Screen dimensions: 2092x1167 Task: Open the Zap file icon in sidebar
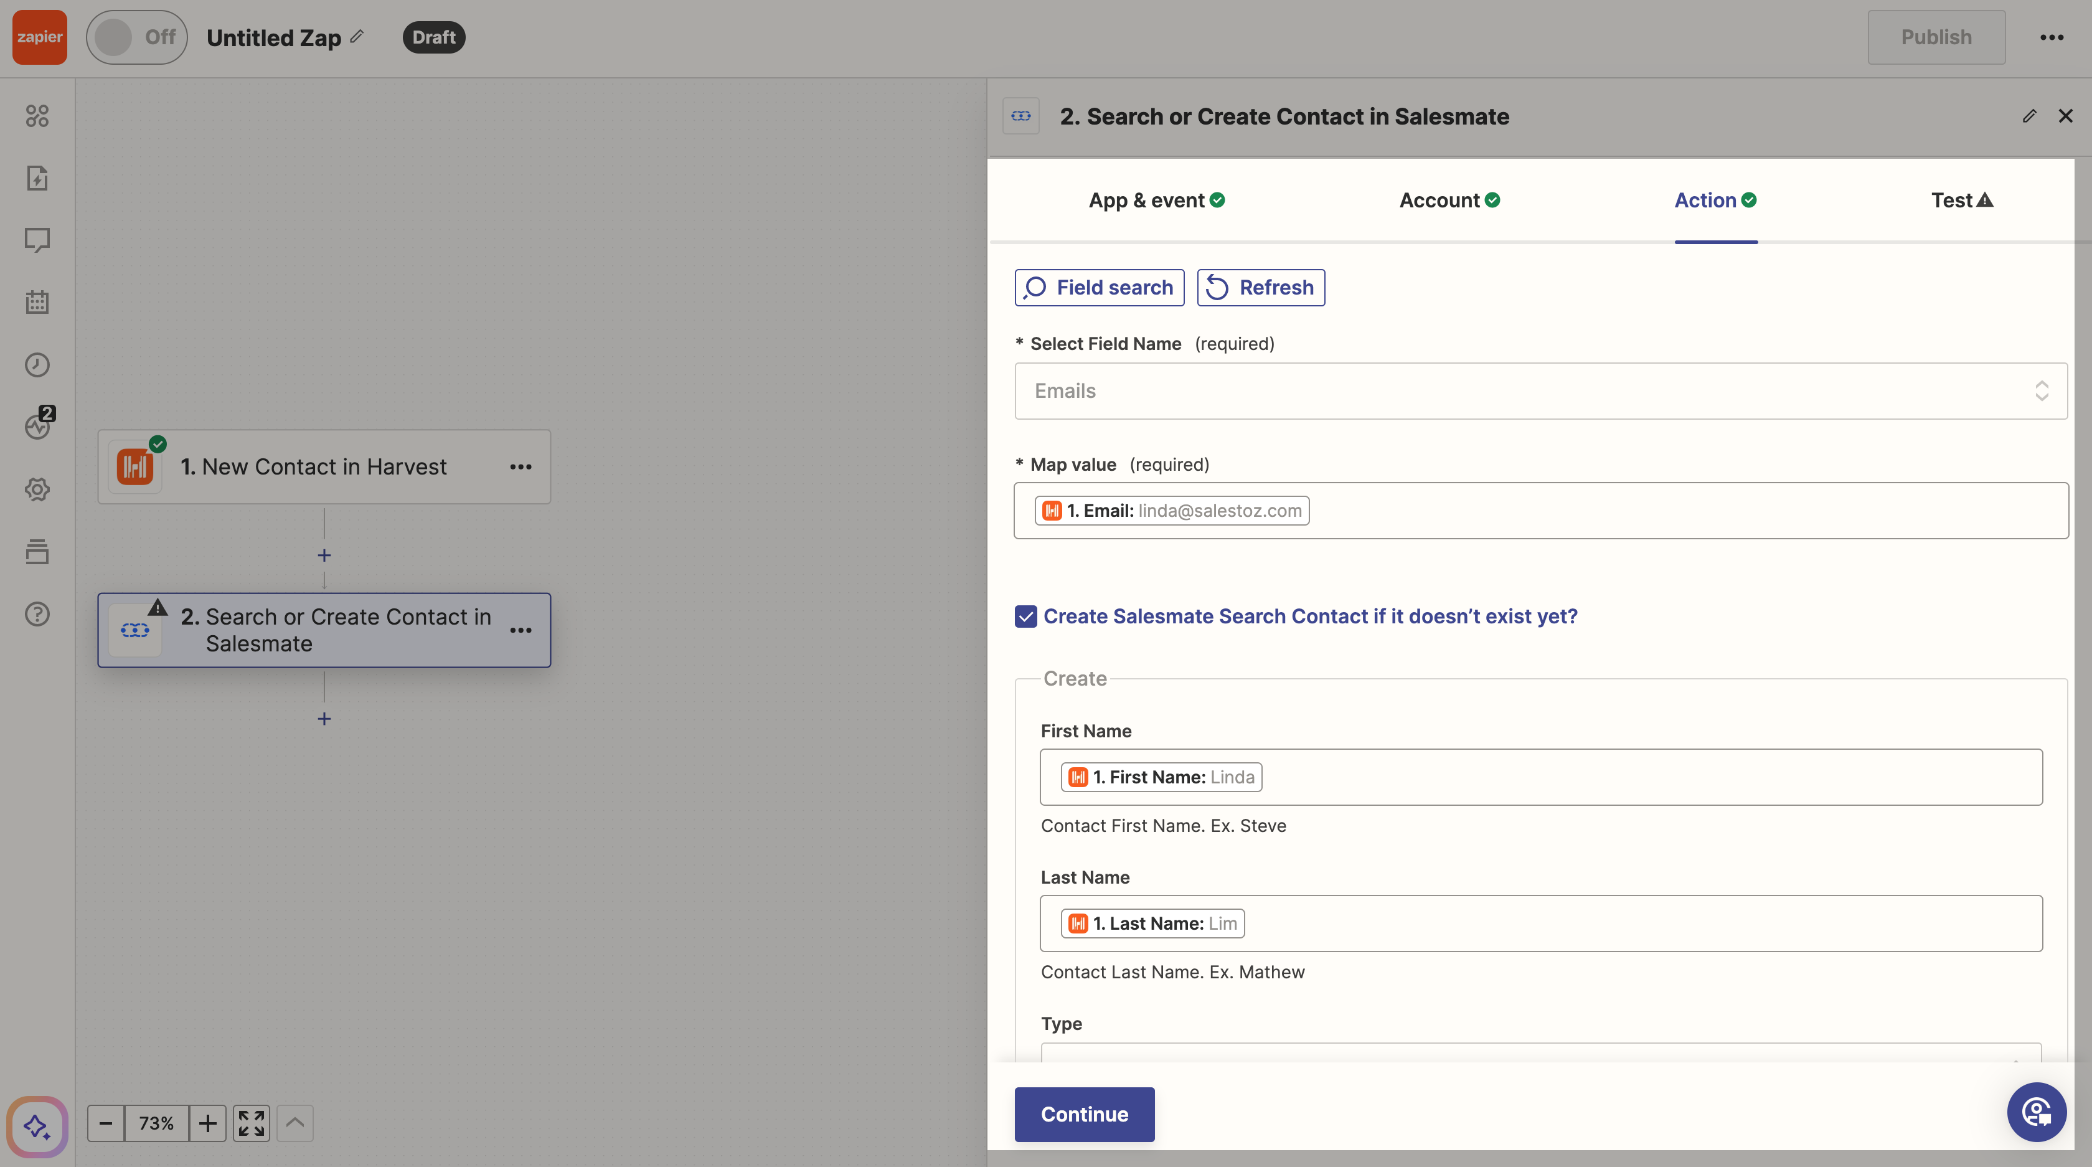click(37, 178)
